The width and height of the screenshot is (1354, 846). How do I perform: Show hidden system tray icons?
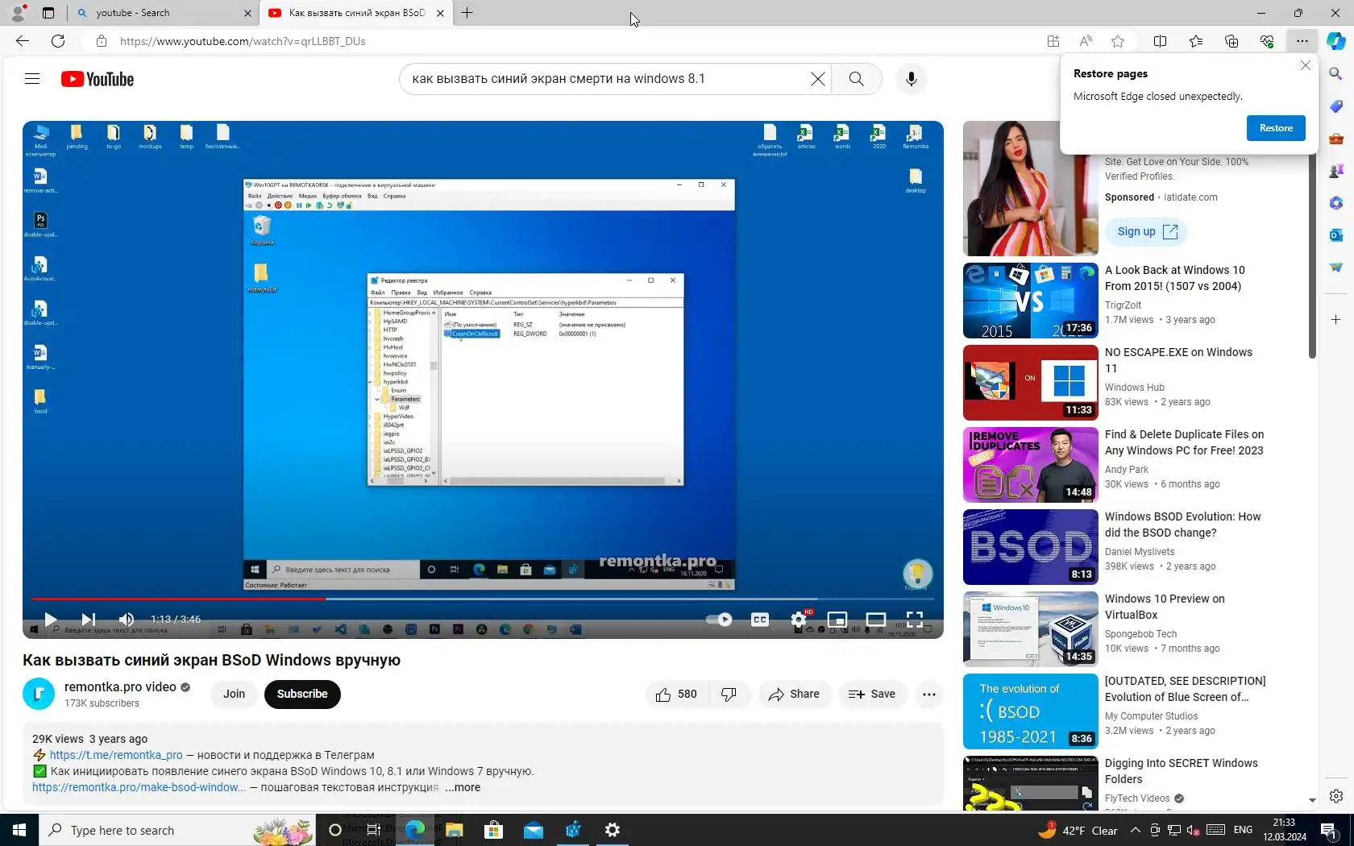point(1136,830)
